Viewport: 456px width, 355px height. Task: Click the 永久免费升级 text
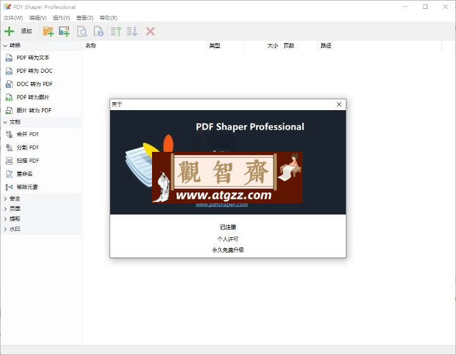[228, 250]
